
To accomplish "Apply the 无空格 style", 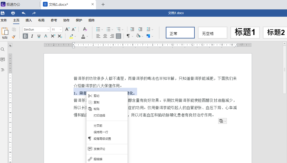I will point(213,33).
